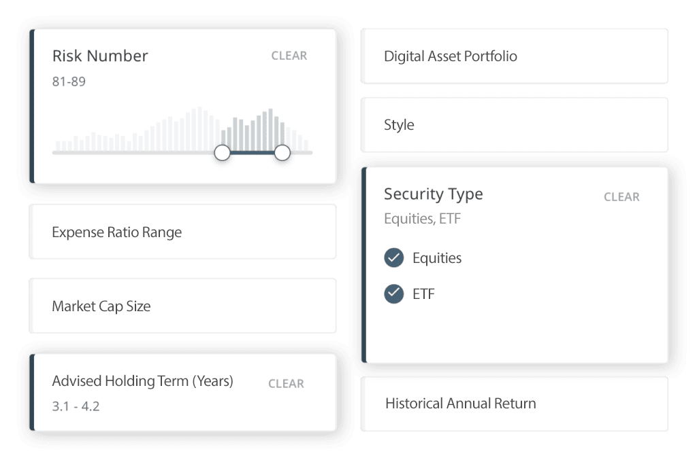Uncheck the ETF checkbox
The width and height of the screenshot is (697, 460).
[x=394, y=294]
